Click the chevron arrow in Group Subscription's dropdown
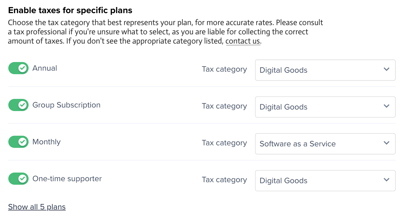The image size is (404, 219). (386, 106)
